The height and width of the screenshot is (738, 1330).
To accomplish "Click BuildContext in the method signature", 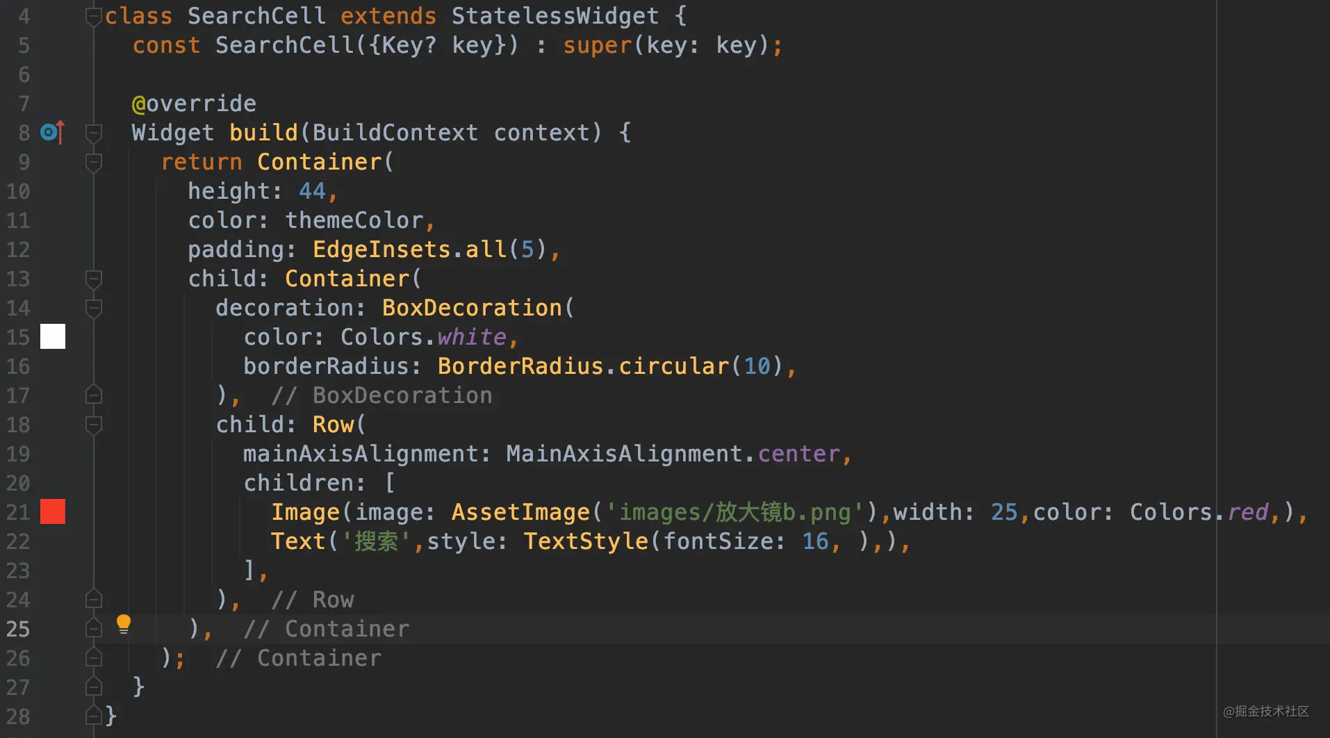I will 395,133.
